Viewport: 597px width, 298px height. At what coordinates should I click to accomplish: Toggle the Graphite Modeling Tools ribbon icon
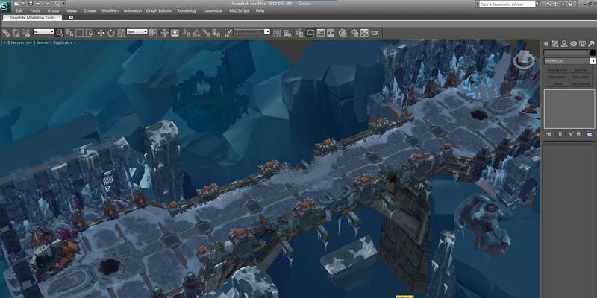[x=310, y=33]
